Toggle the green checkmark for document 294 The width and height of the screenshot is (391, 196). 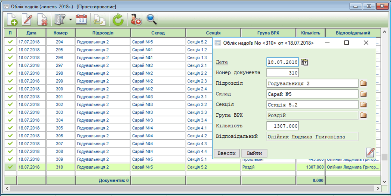[10, 42]
